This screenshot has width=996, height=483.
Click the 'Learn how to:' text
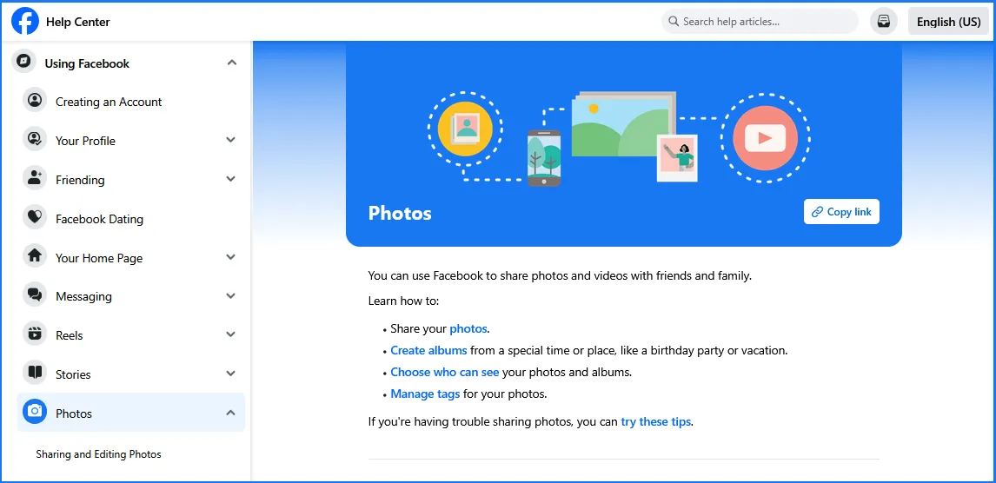[x=403, y=301]
